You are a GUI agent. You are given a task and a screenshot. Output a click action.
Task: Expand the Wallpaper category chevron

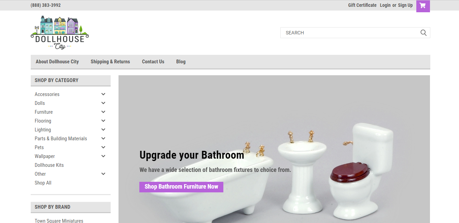point(103,156)
